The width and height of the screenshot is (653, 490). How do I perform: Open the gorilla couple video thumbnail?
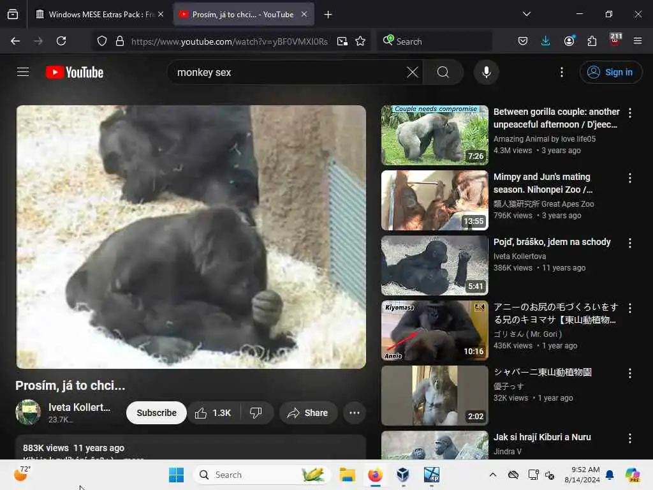[x=435, y=135]
